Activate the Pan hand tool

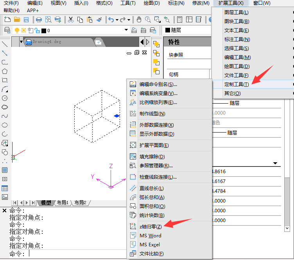pyautogui.click(x=139, y=19)
